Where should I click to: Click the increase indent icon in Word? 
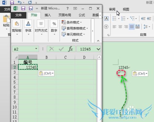tap(149, 18)
